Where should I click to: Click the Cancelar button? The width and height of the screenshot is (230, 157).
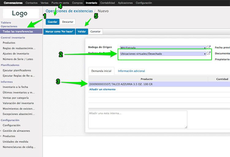[x=95, y=32]
